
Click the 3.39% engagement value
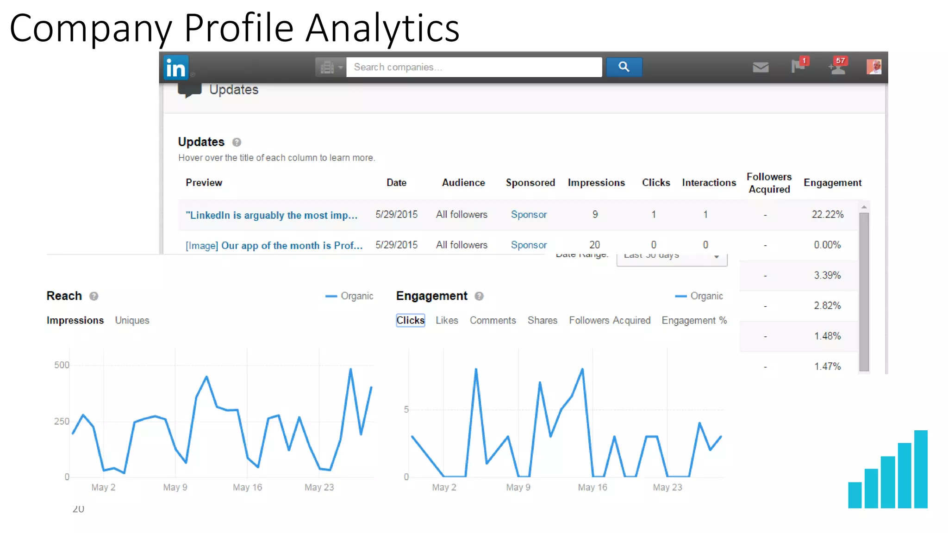click(827, 276)
